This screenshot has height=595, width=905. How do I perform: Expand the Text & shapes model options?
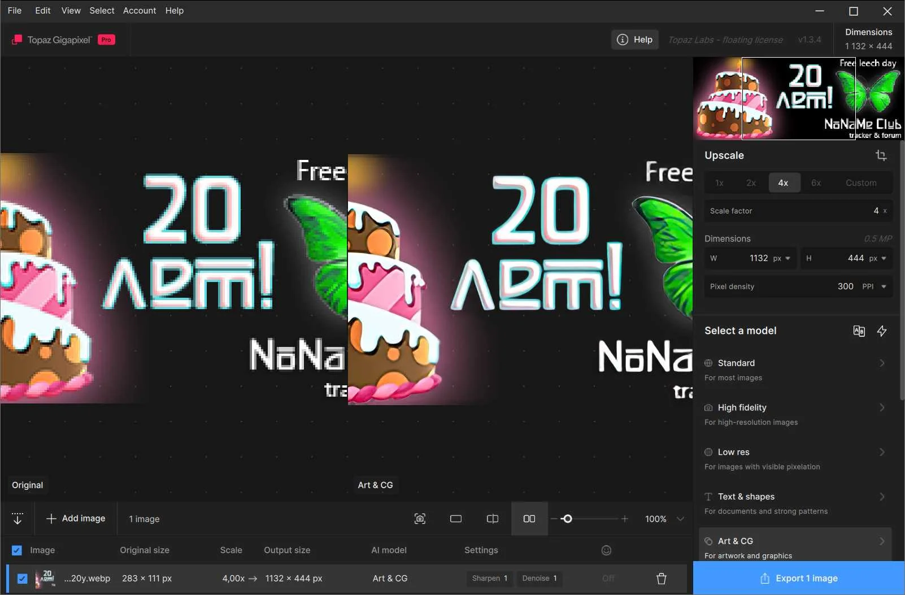pyautogui.click(x=882, y=497)
